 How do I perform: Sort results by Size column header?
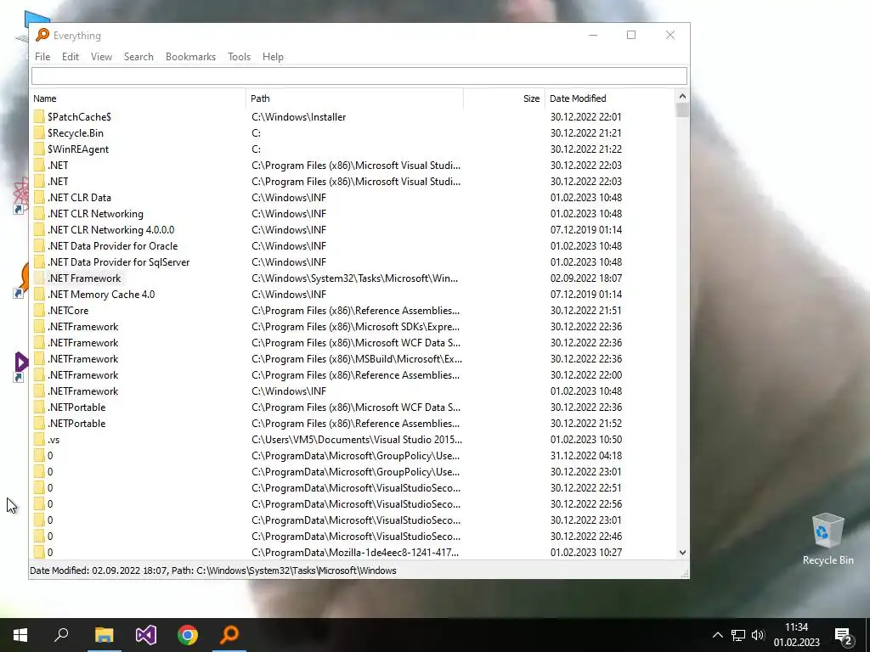click(x=505, y=98)
